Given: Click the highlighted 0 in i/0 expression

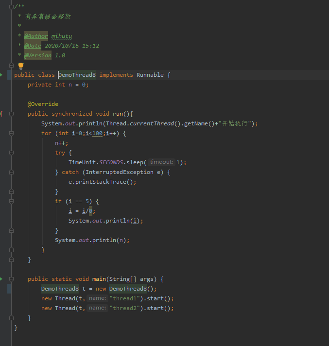Looking at the screenshot, I should (x=90, y=211).
